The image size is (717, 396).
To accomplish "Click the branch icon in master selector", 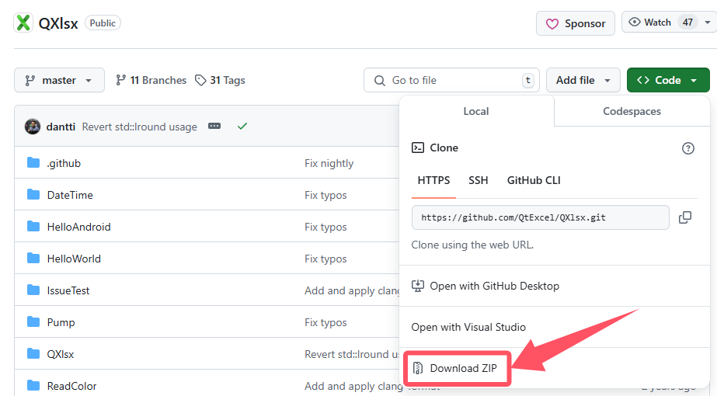I will tap(30, 81).
